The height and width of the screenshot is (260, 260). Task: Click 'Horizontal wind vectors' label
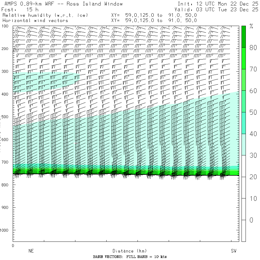click(x=35, y=21)
